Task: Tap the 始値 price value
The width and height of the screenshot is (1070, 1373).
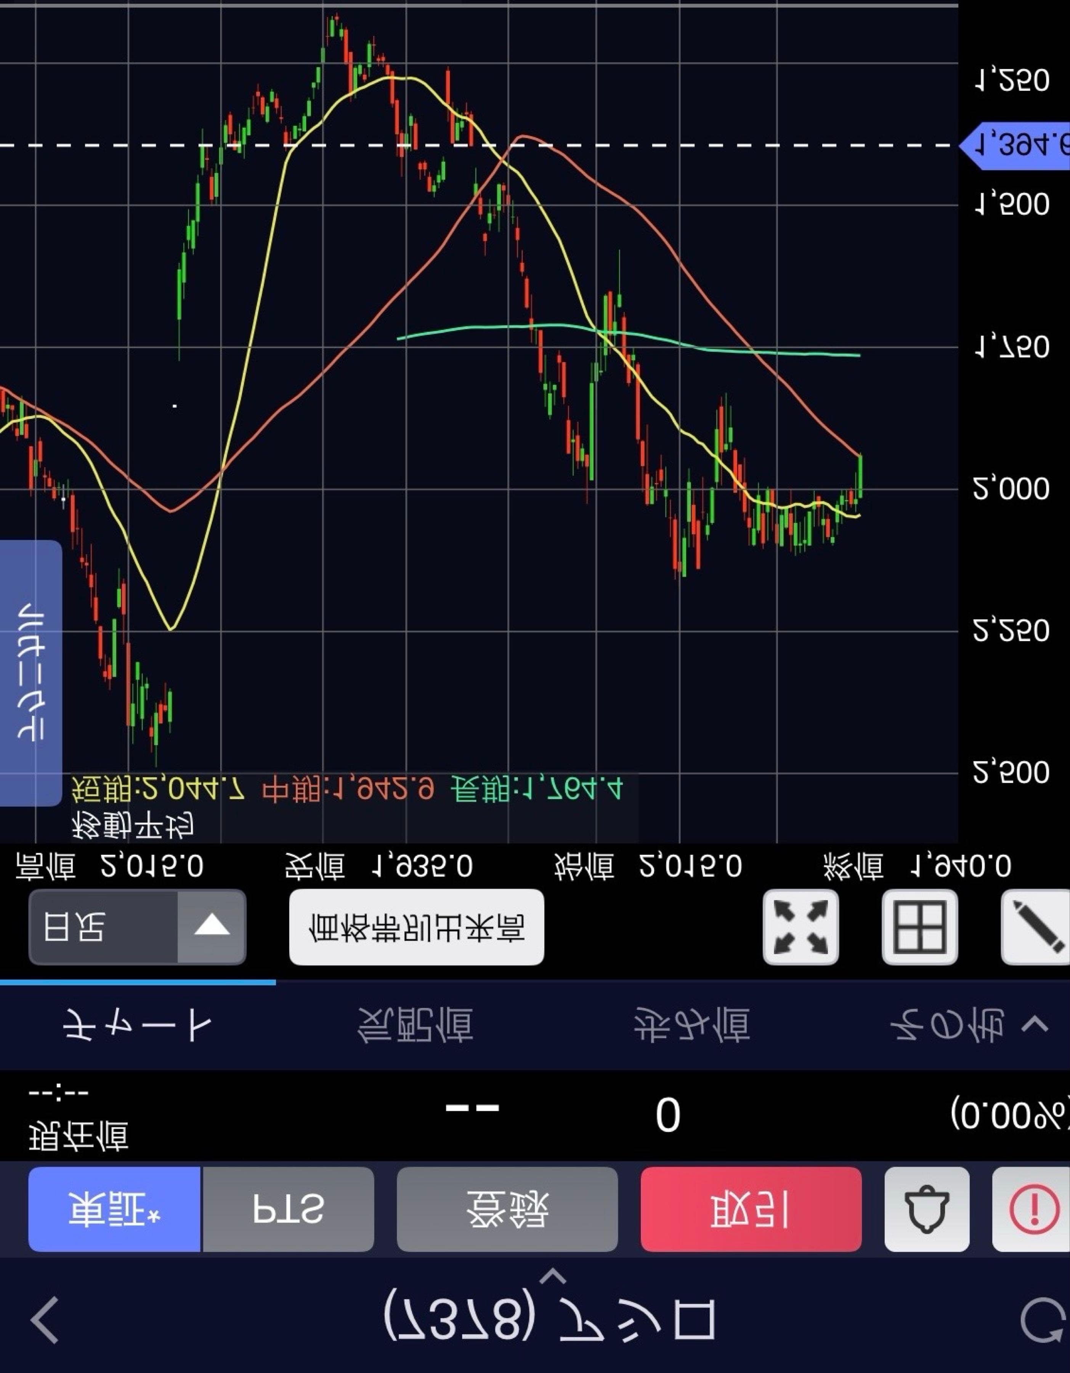Action: coord(690,866)
